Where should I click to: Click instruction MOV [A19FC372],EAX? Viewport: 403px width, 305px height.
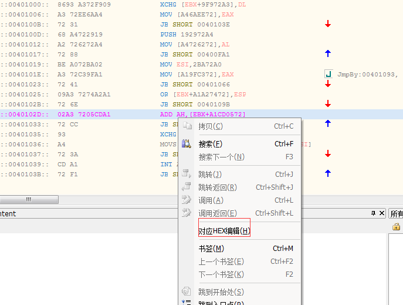click(197, 75)
